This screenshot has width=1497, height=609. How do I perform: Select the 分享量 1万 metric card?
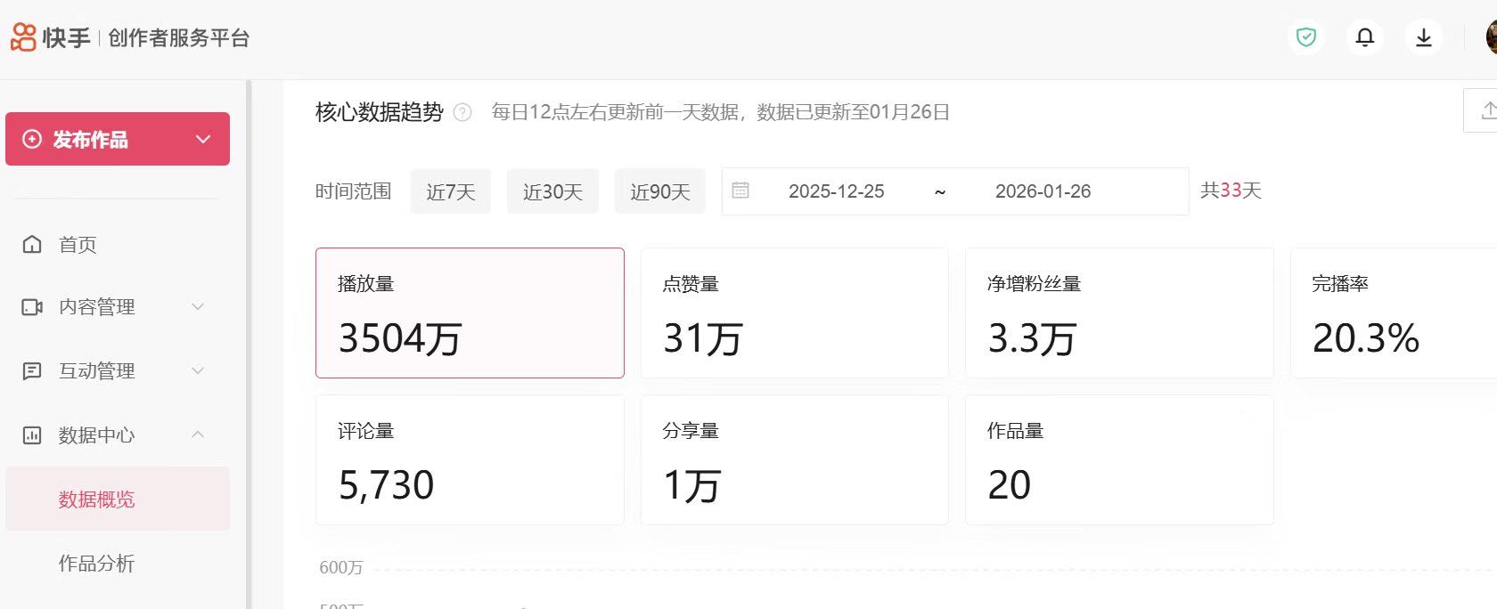coord(795,459)
